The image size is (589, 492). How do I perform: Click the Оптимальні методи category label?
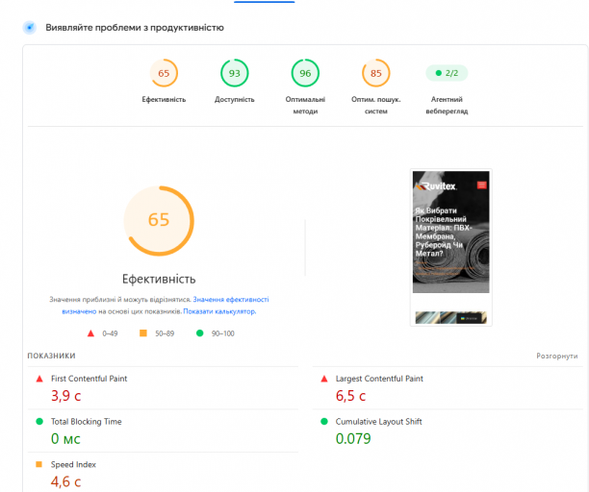click(x=305, y=105)
